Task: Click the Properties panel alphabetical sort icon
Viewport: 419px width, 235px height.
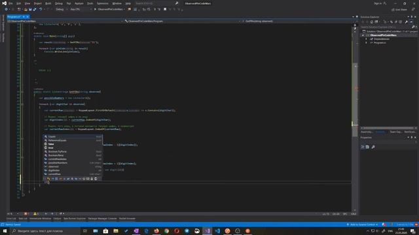Action: 367,147
